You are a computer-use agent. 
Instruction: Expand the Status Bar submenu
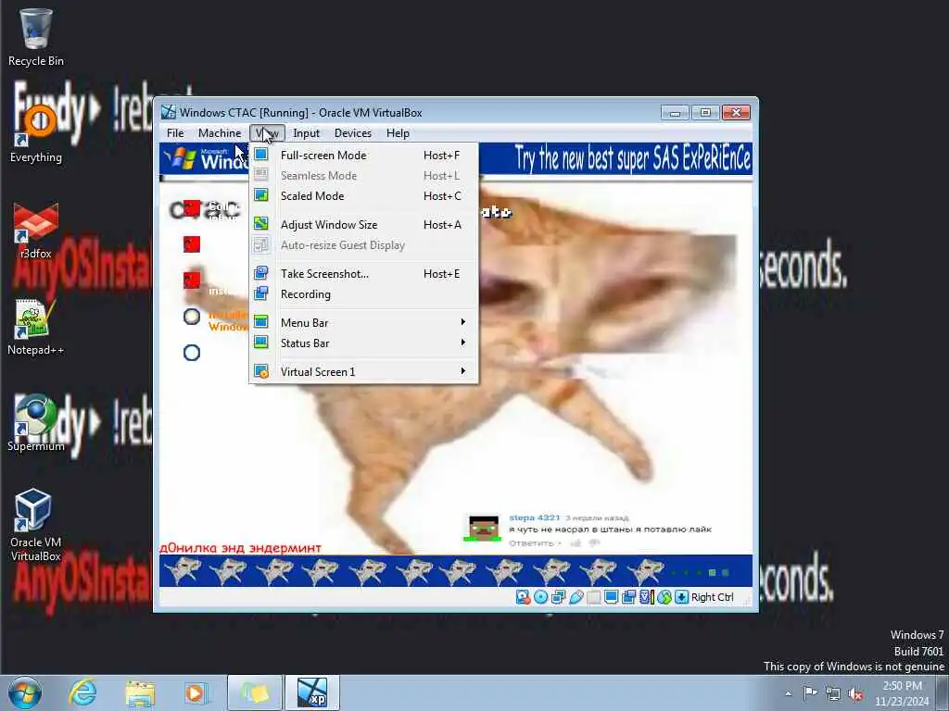pyautogui.click(x=363, y=343)
